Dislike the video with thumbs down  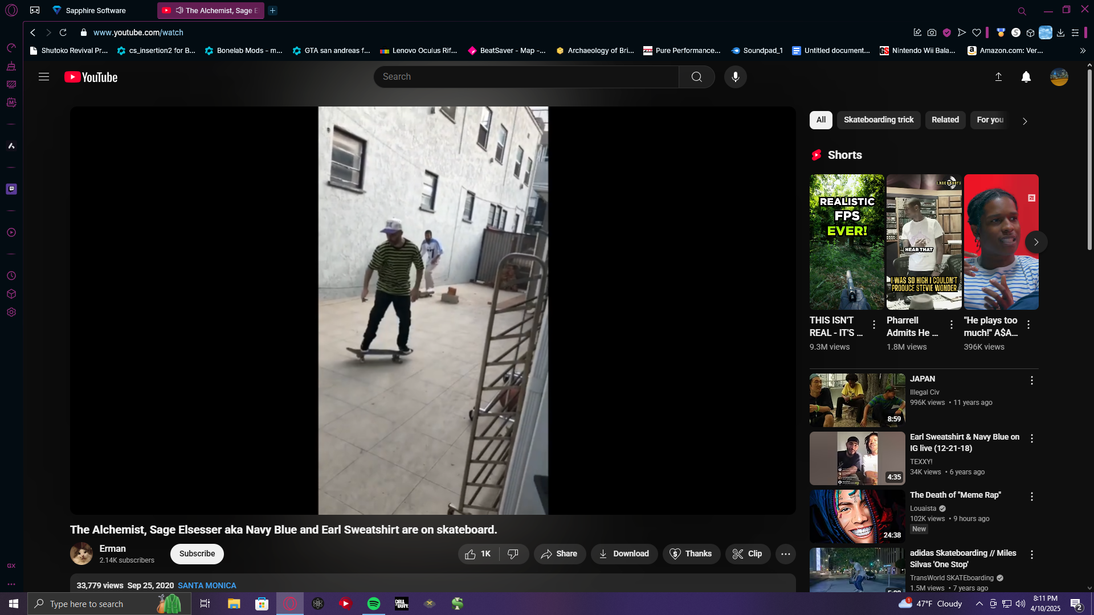click(x=513, y=553)
